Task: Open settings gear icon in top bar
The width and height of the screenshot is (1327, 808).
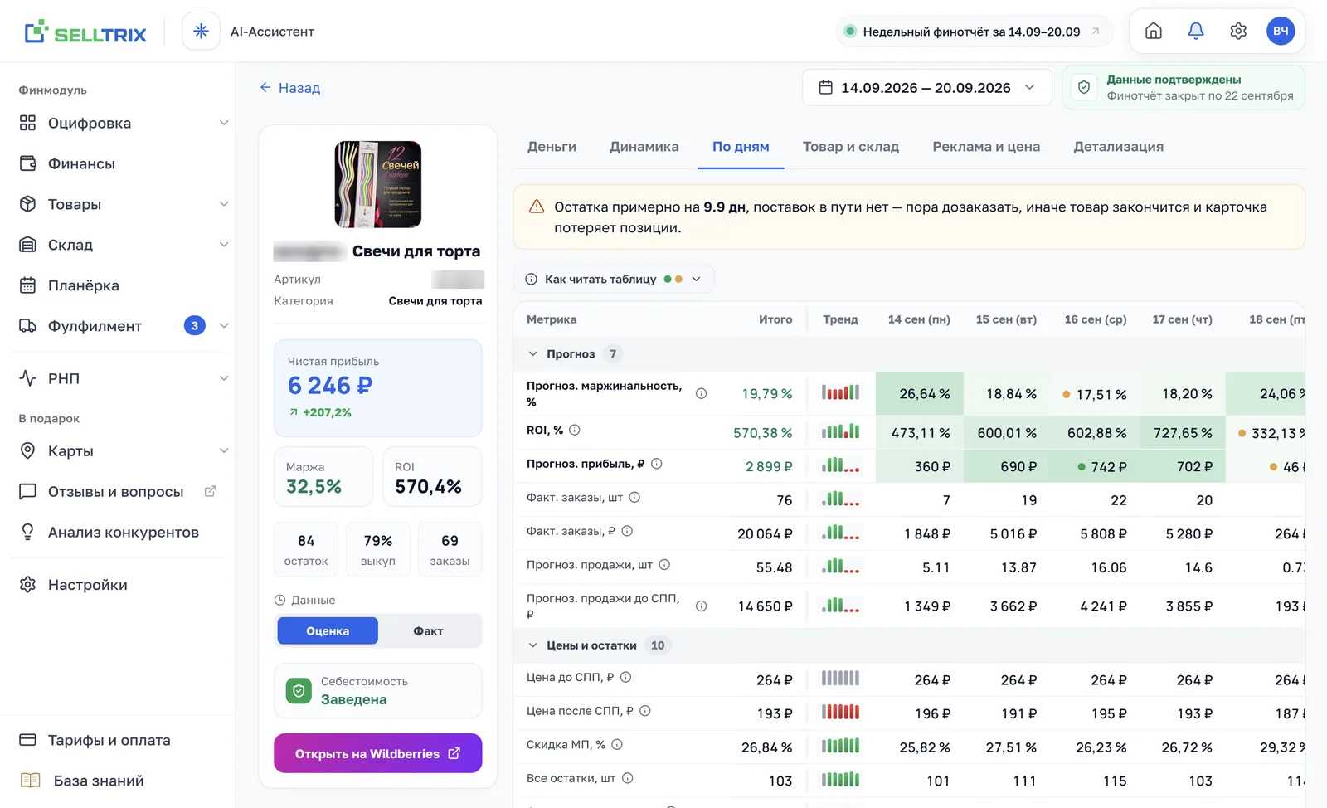Action: (1238, 32)
